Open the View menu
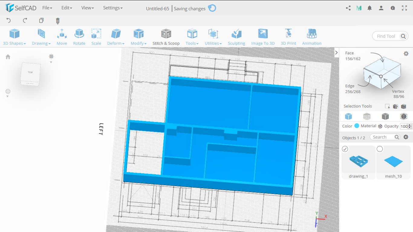The image size is (413, 232). 87,8
